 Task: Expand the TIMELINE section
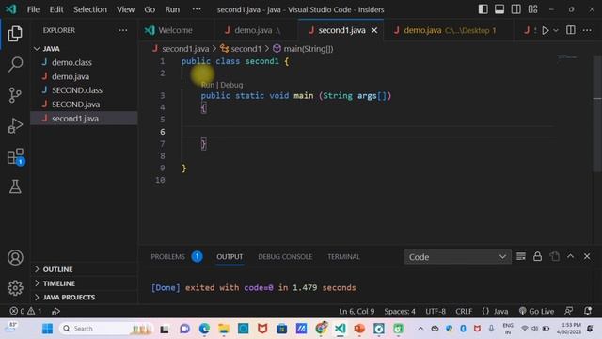84,283
